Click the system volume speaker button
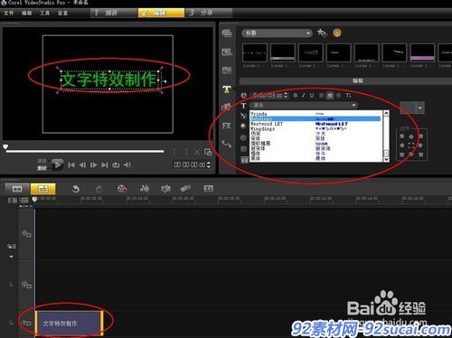 coord(127,164)
